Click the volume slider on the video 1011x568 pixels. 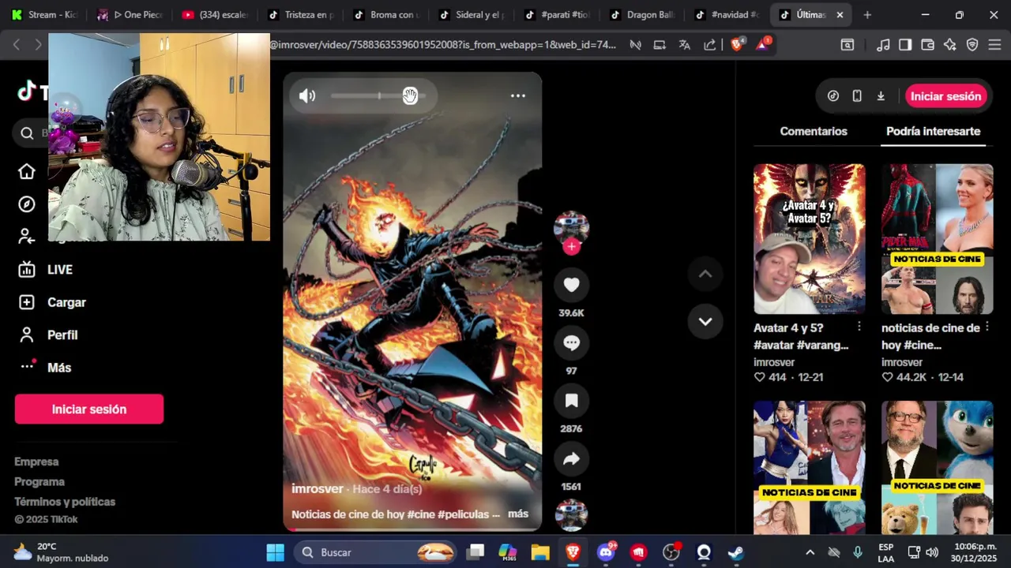378,96
